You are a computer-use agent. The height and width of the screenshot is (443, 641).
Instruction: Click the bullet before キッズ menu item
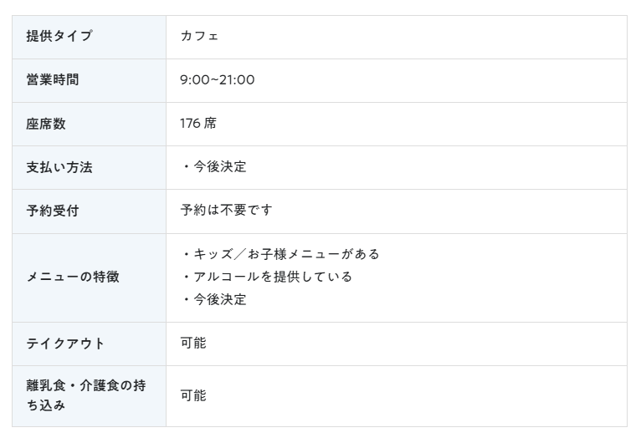(x=187, y=254)
